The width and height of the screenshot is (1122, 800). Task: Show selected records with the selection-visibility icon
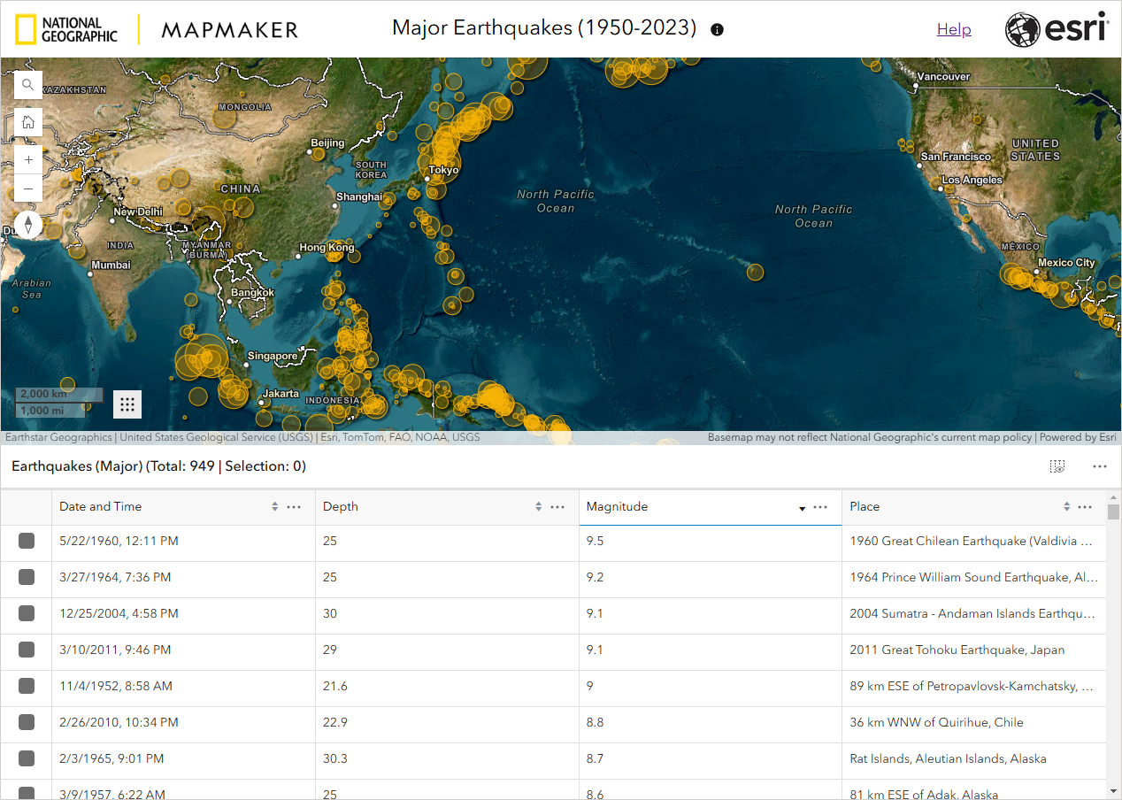(1057, 465)
